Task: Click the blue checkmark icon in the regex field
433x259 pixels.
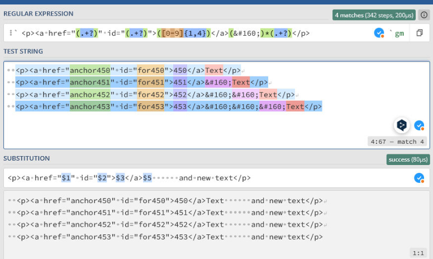Action: pyautogui.click(x=379, y=33)
